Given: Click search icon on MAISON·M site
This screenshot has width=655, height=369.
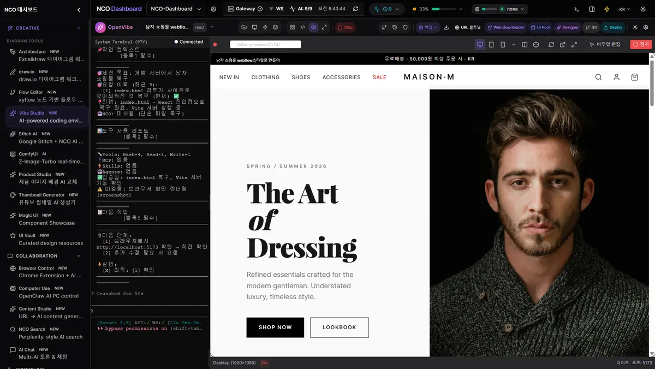Looking at the screenshot, I should pyautogui.click(x=598, y=77).
